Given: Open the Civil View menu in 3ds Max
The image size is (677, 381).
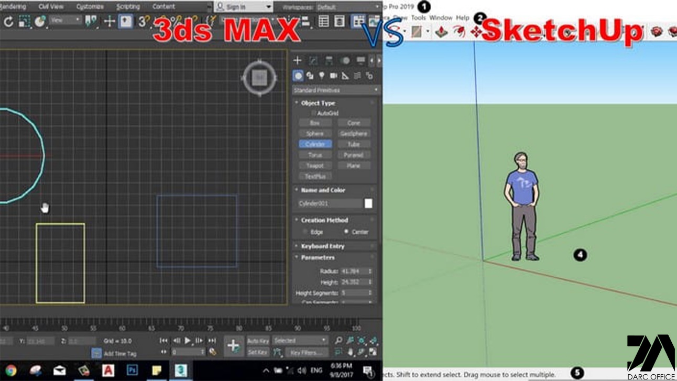Looking at the screenshot, I should coord(51,7).
